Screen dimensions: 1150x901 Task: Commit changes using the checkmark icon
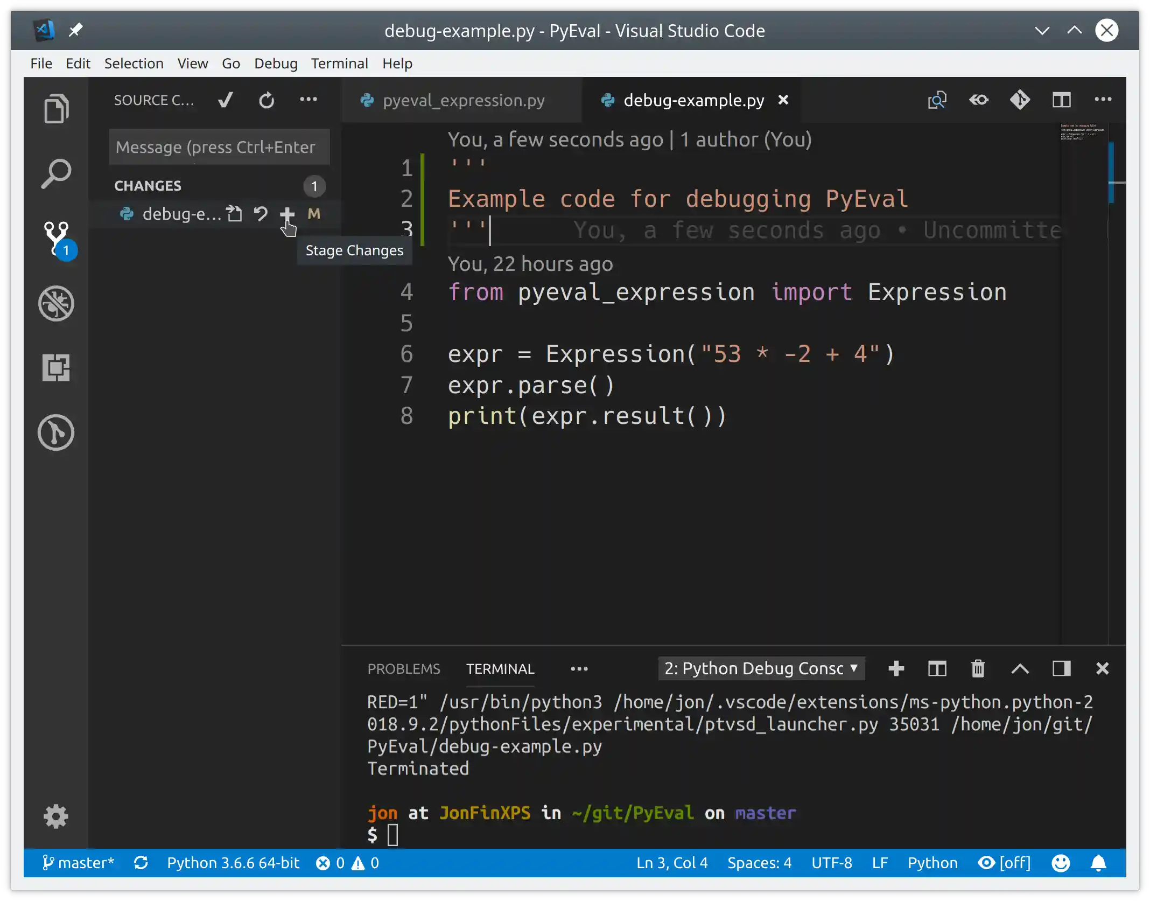click(226, 100)
